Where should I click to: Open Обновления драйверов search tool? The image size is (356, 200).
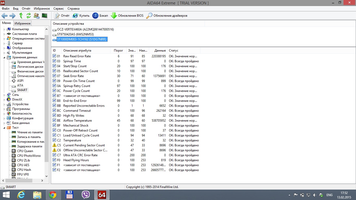click(x=167, y=16)
